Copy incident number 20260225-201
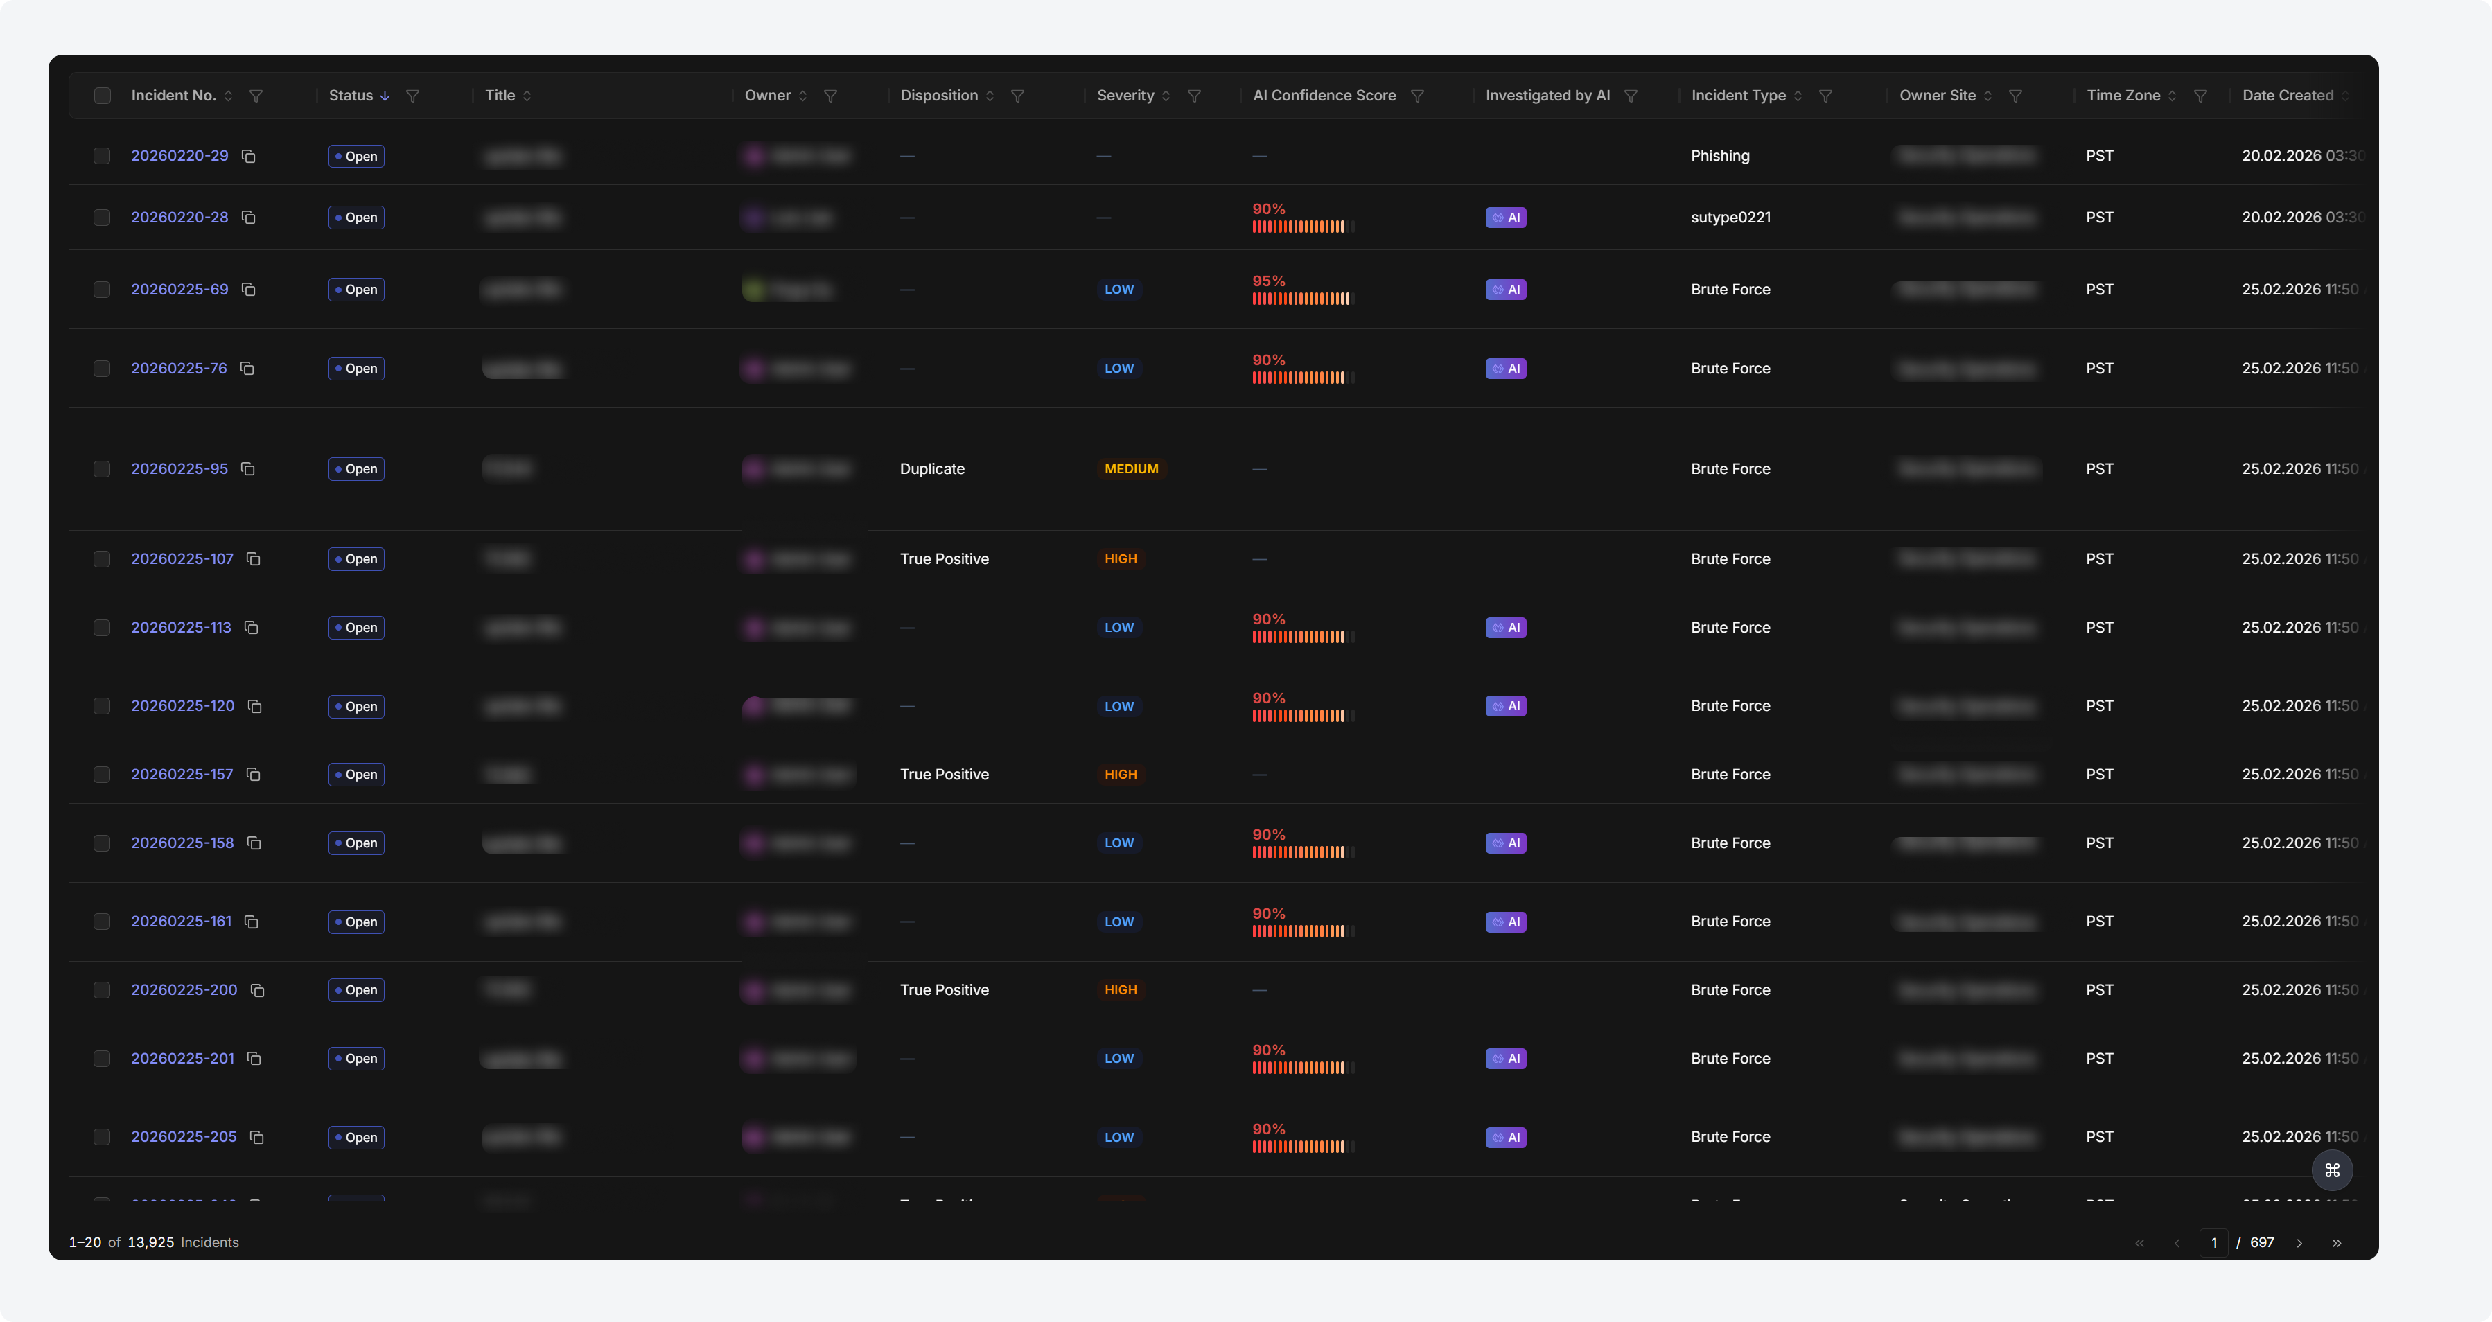Image resolution: width=2492 pixels, height=1322 pixels. point(254,1059)
